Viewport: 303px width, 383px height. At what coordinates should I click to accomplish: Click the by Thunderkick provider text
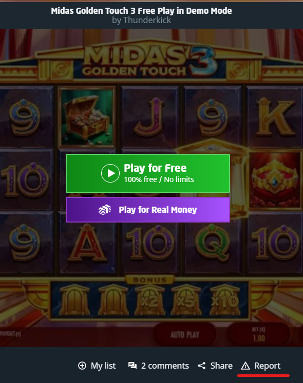point(141,20)
